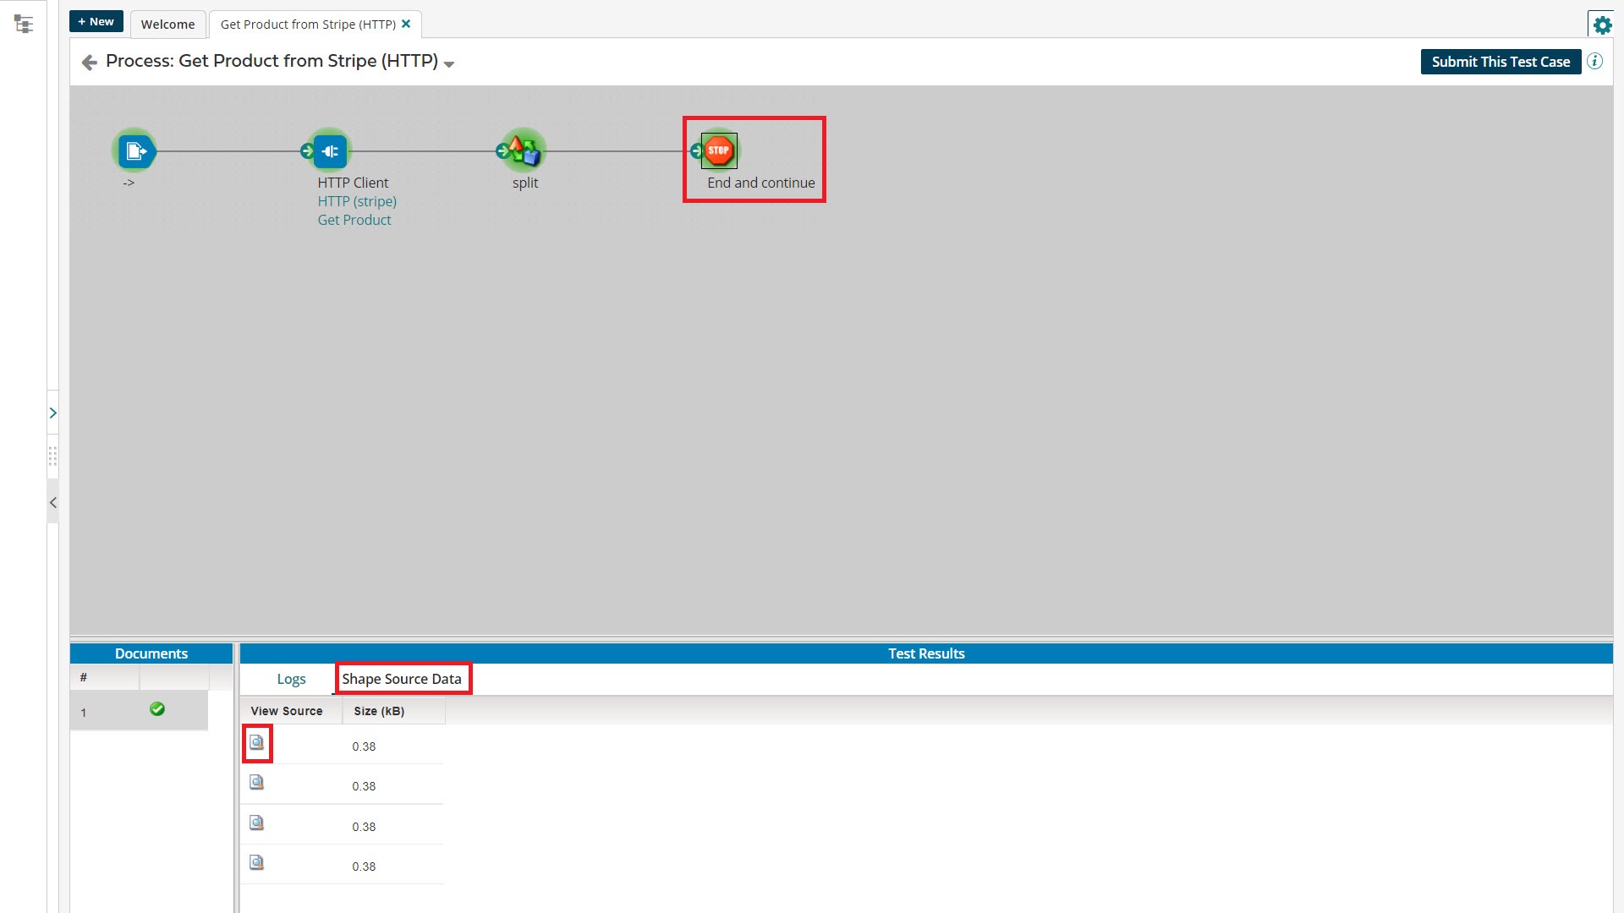Open the Shape Source Data tab
1624x913 pixels.
[x=403, y=678]
